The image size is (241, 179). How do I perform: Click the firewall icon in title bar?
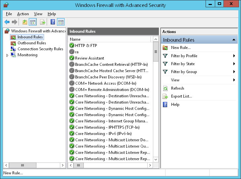coord(6,5)
